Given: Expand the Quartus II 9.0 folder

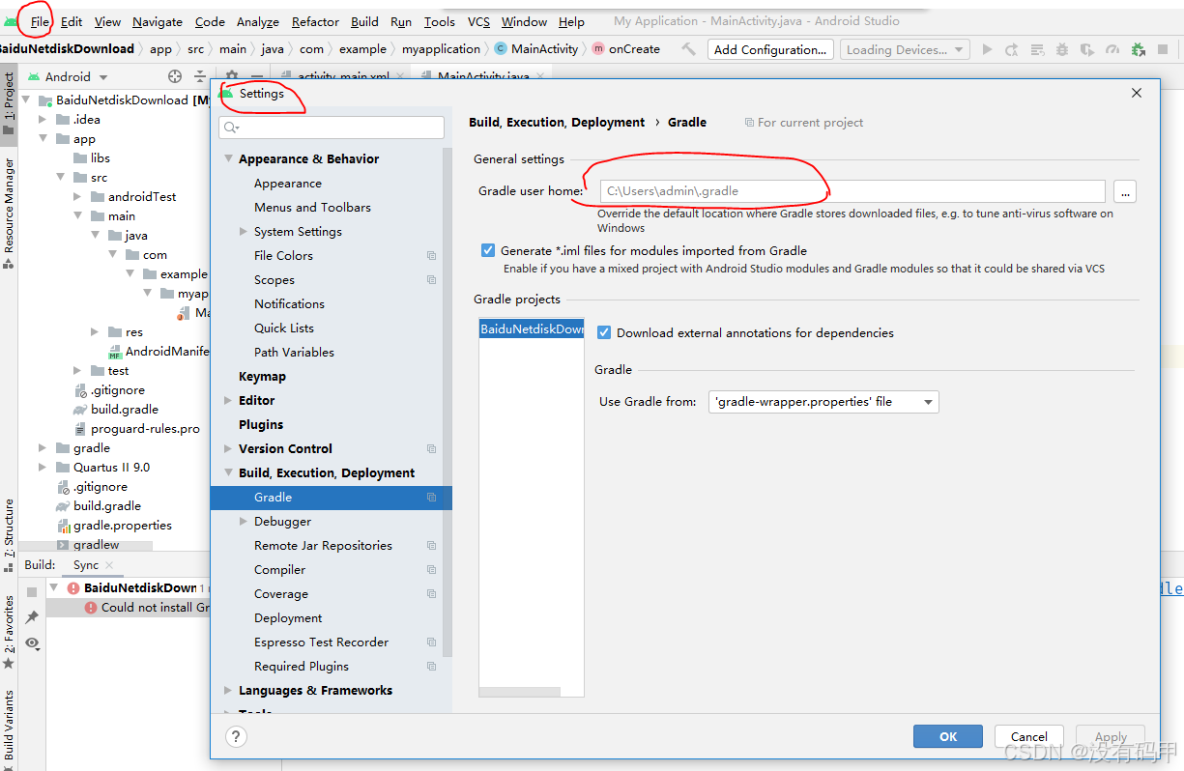Looking at the screenshot, I should coord(43,468).
